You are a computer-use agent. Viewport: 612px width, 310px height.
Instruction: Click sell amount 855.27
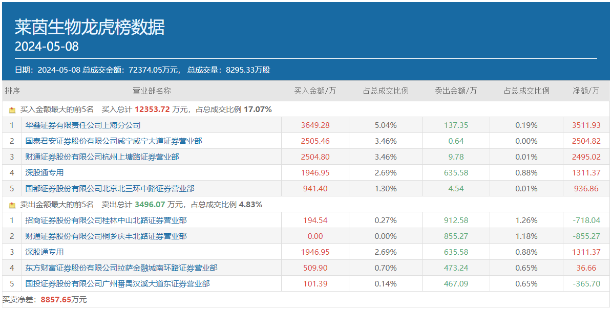[456, 236]
